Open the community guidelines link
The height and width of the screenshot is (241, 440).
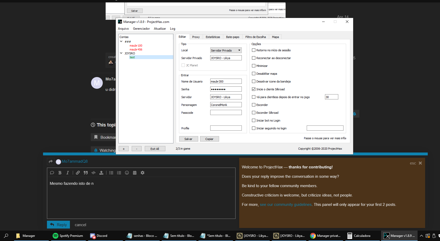(x=286, y=205)
